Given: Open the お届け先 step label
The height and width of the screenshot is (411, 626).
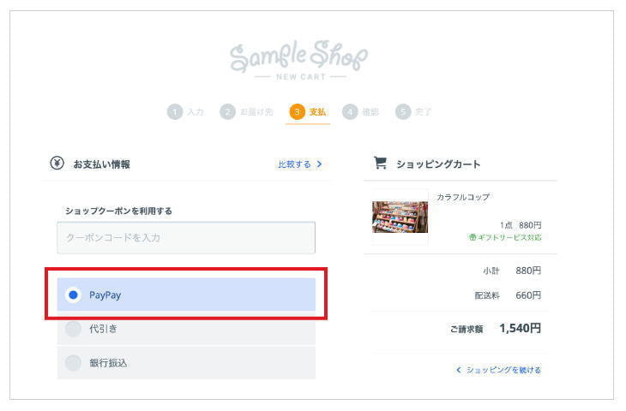Looking at the screenshot, I should pos(256,112).
